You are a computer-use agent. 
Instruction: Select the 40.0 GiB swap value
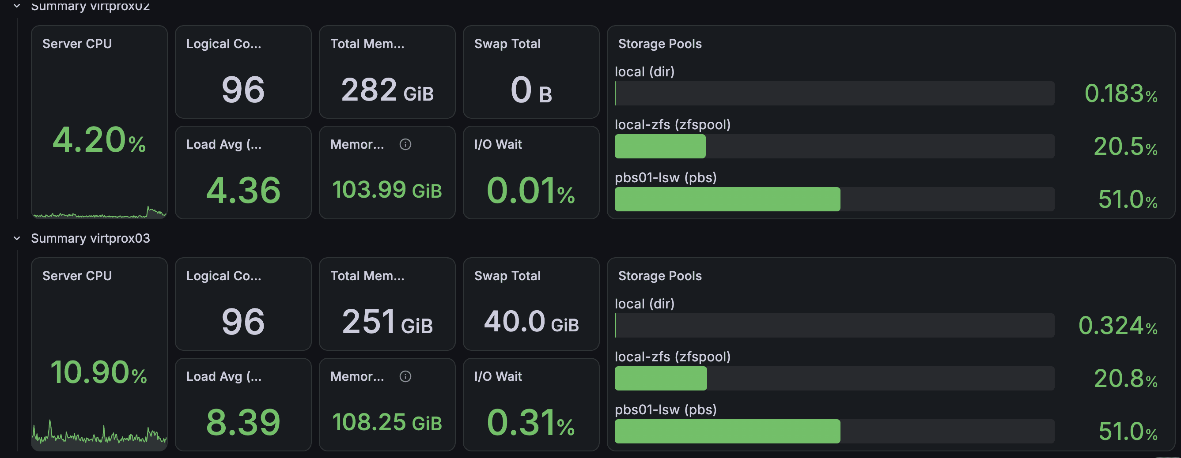(x=531, y=322)
